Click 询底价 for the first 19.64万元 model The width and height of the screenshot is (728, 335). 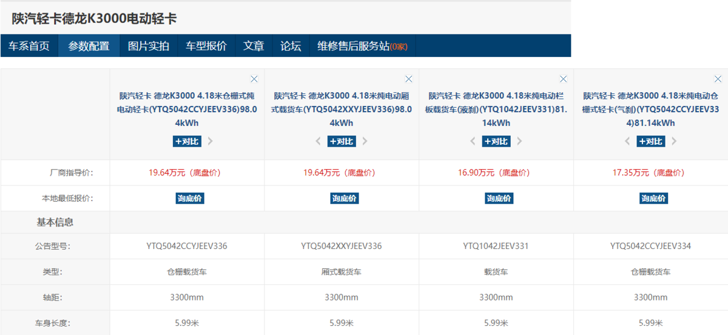190,198
